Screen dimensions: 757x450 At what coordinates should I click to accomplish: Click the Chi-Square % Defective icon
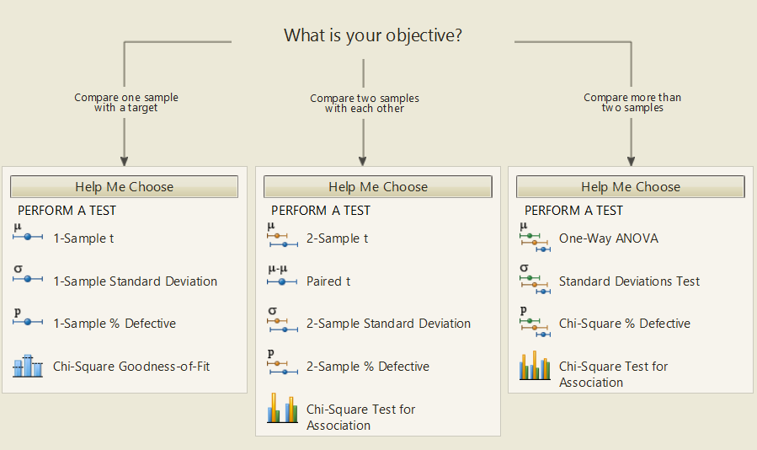tap(534, 323)
